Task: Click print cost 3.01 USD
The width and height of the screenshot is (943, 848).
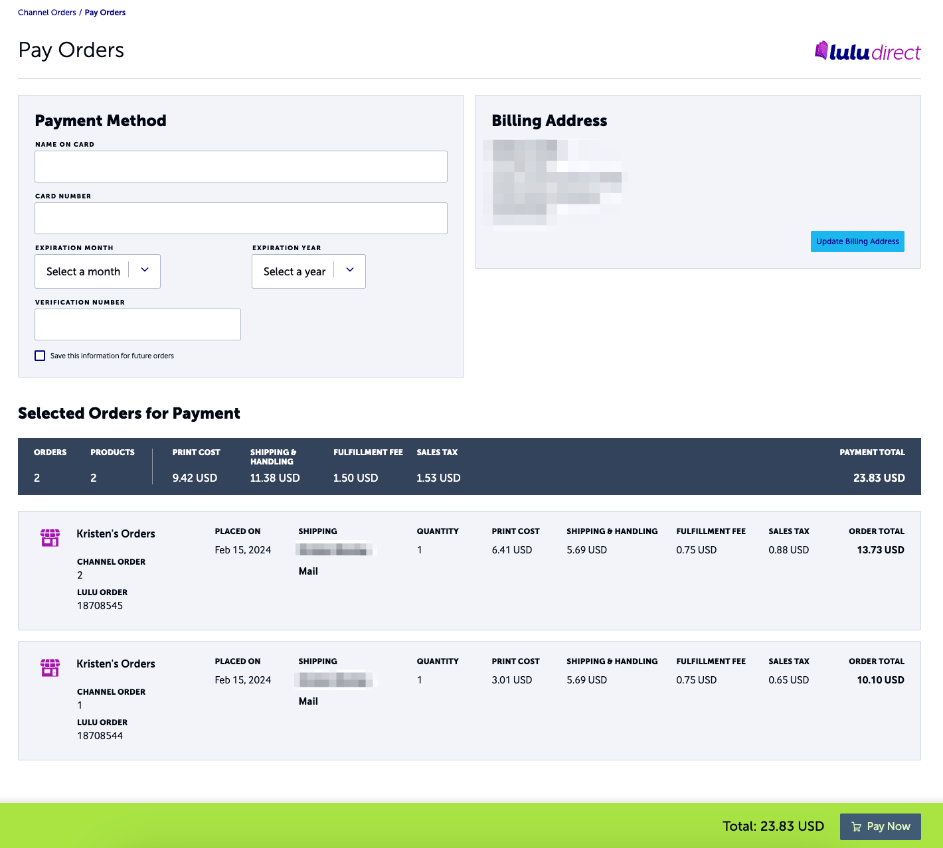Action: pos(512,680)
